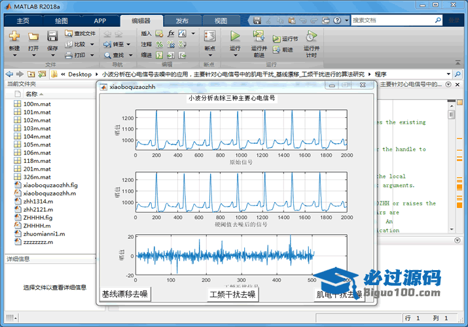Image resolution: width=468 pixels, height=327 pixels.
Task: Click the Breakpoints (断点) icon
Action: 210,37
